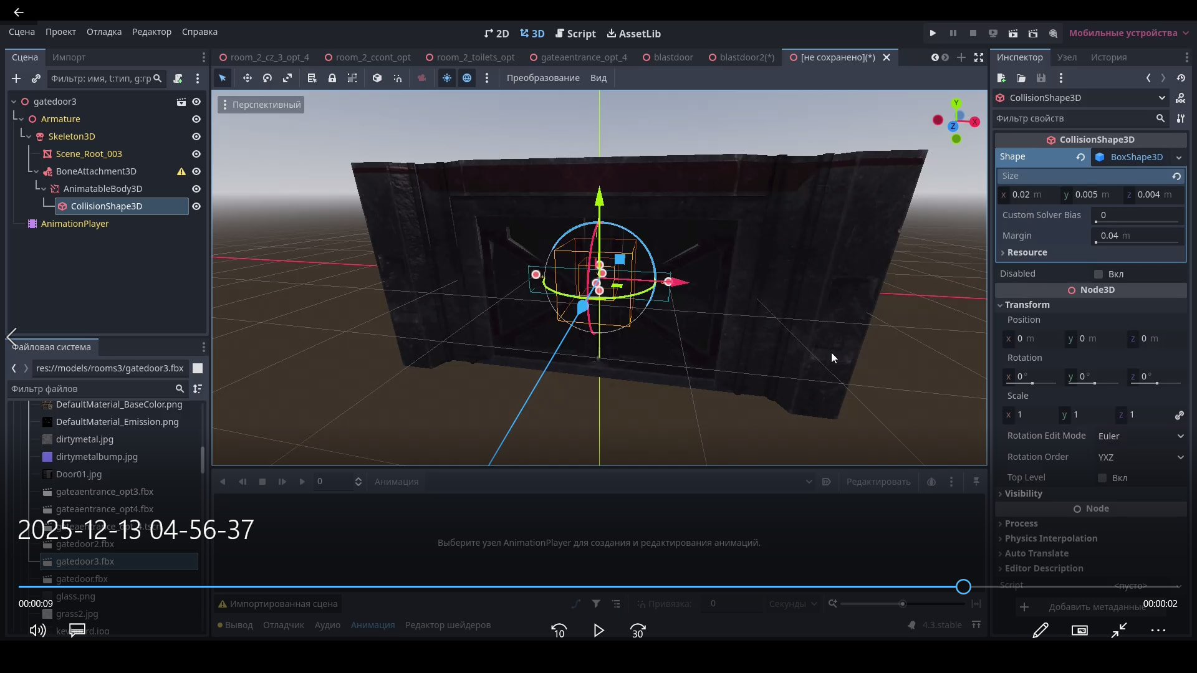Select the Rotate mode tool

(x=267, y=78)
